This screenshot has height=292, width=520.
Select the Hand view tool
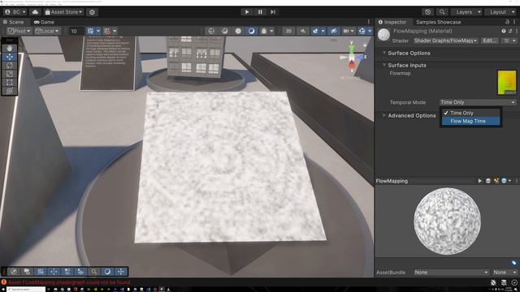pos(9,49)
